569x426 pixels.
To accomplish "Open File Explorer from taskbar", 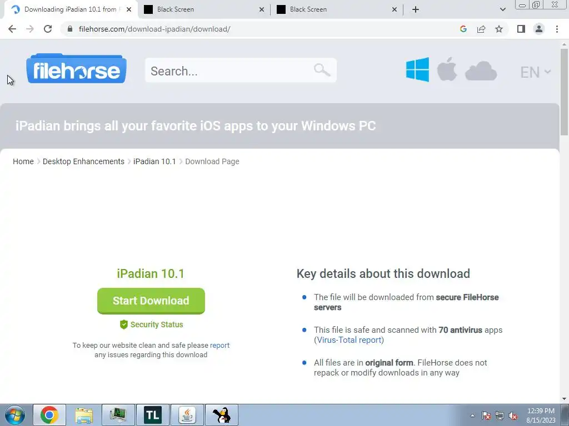I will tap(84, 415).
